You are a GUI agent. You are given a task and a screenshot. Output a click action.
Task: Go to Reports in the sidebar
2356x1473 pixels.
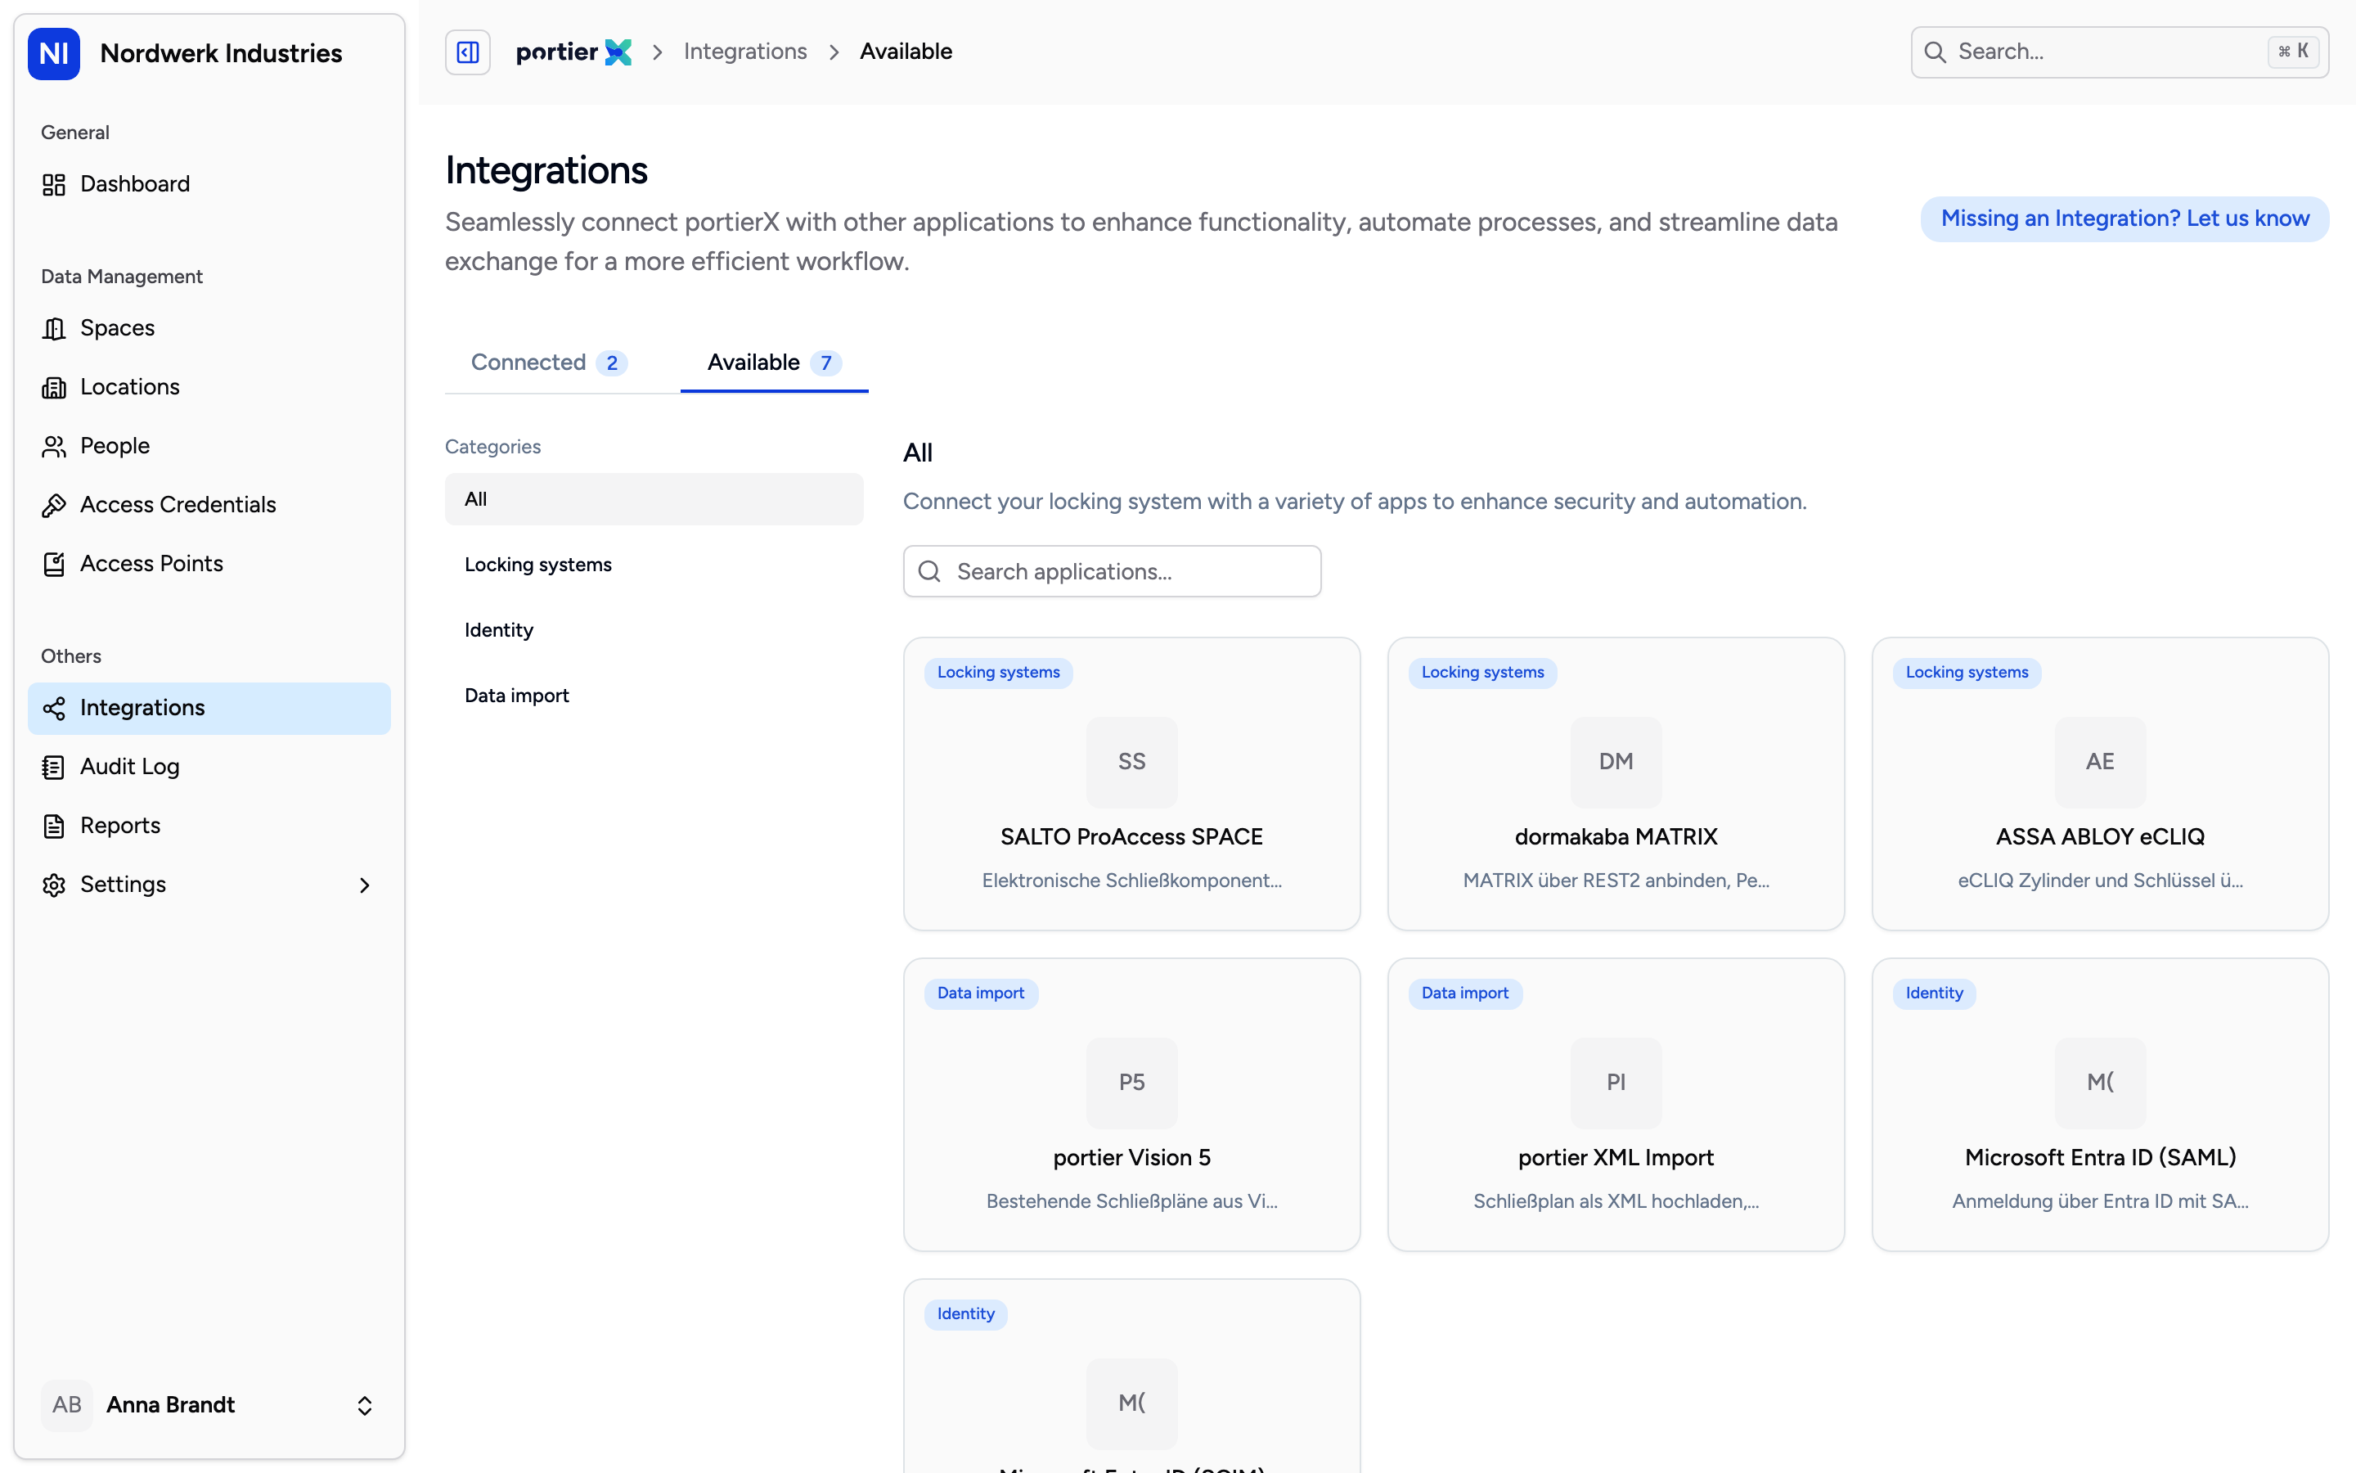point(209,827)
